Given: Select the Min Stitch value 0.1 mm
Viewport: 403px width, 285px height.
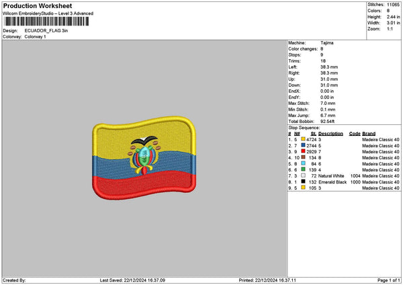Looking at the screenshot, I should tap(328, 110).
